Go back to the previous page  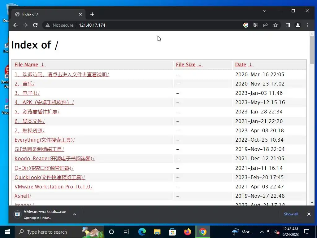pos(15,25)
